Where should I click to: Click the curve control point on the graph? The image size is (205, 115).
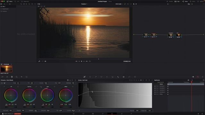point(92,92)
